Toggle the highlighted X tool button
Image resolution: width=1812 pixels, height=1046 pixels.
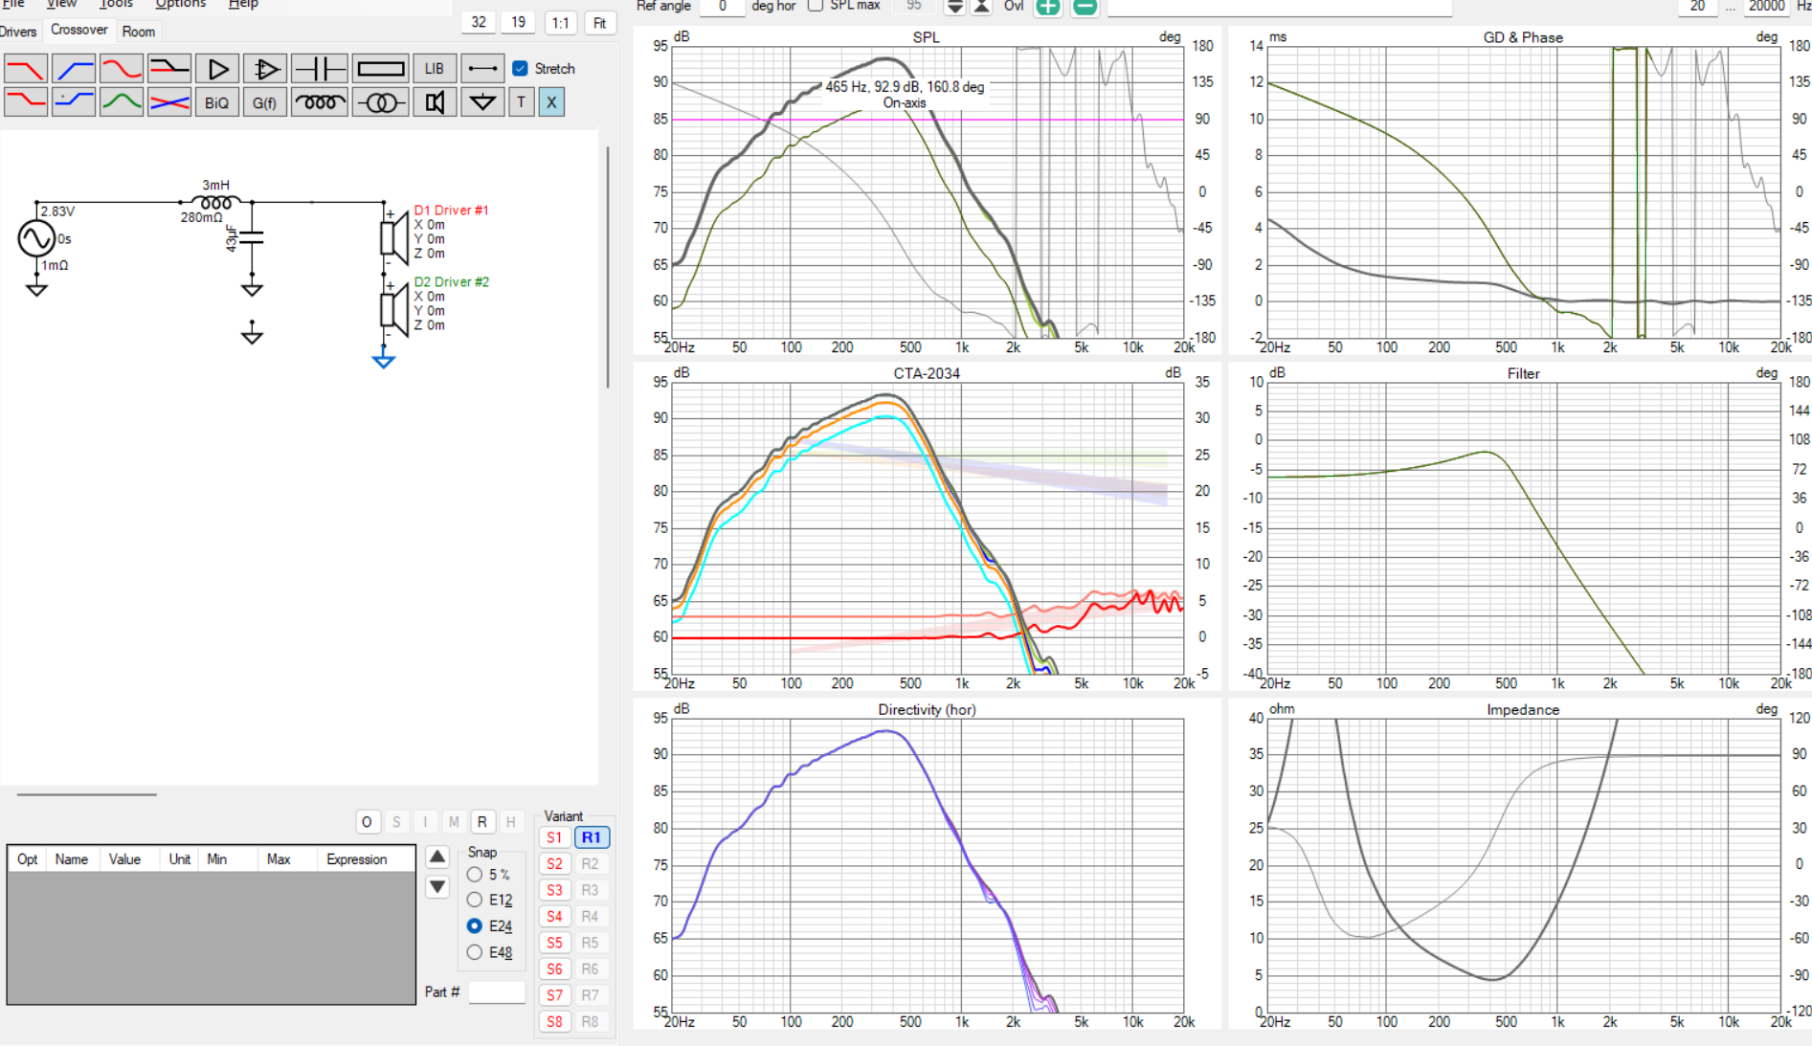click(x=551, y=102)
